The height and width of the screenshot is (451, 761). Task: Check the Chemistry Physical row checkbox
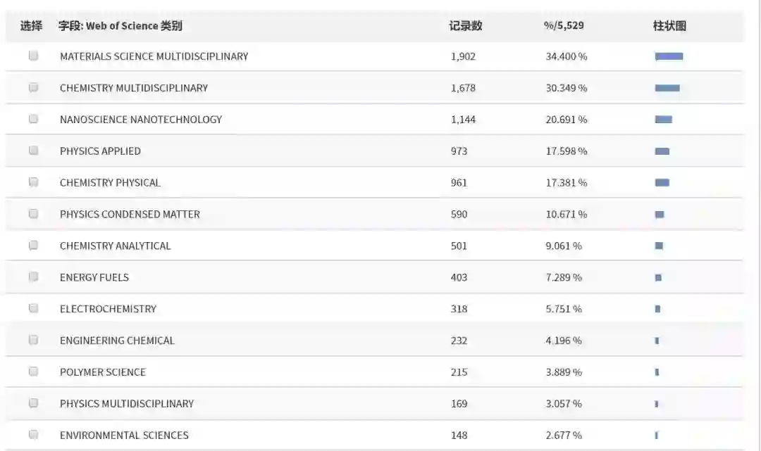pyautogui.click(x=33, y=182)
